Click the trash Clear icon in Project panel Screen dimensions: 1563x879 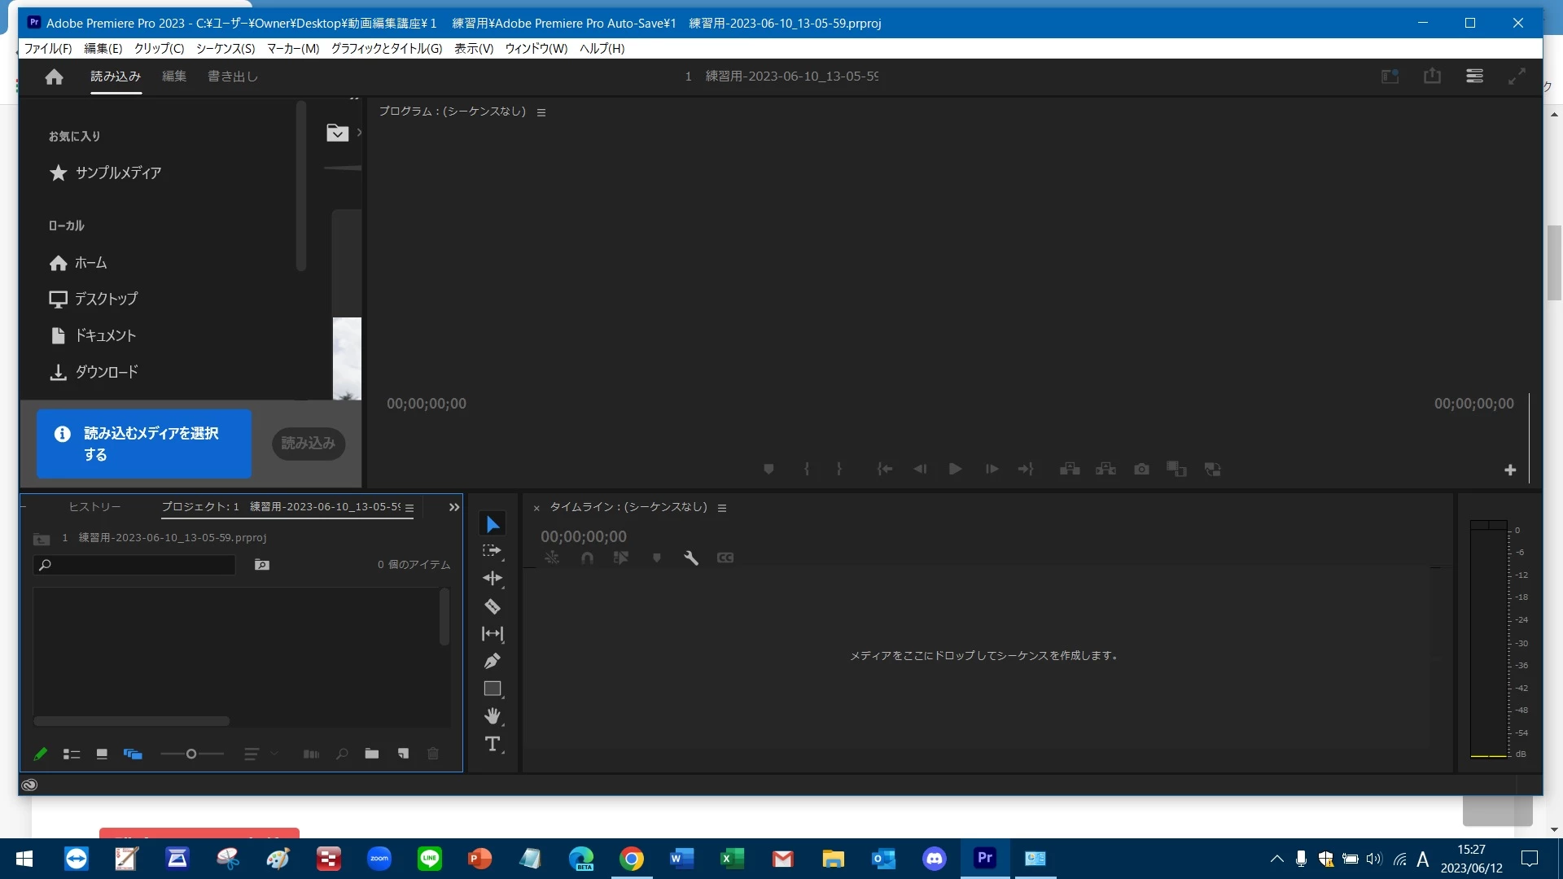click(433, 754)
